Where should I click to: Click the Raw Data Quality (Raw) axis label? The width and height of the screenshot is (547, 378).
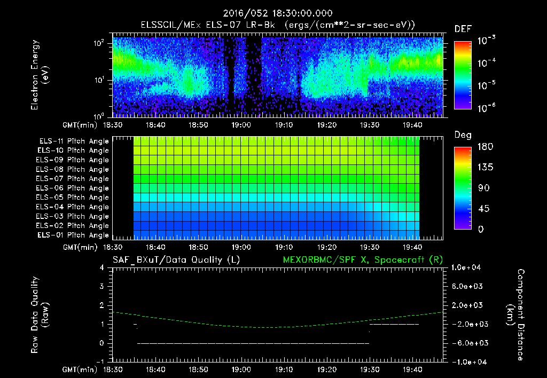pyautogui.click(x=40, y=315)
